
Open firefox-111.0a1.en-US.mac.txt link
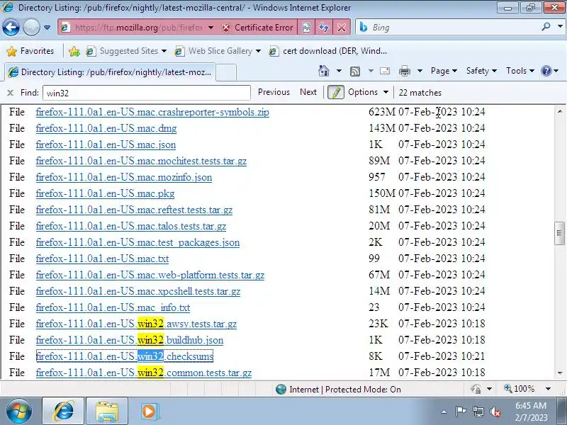point(102,259)
